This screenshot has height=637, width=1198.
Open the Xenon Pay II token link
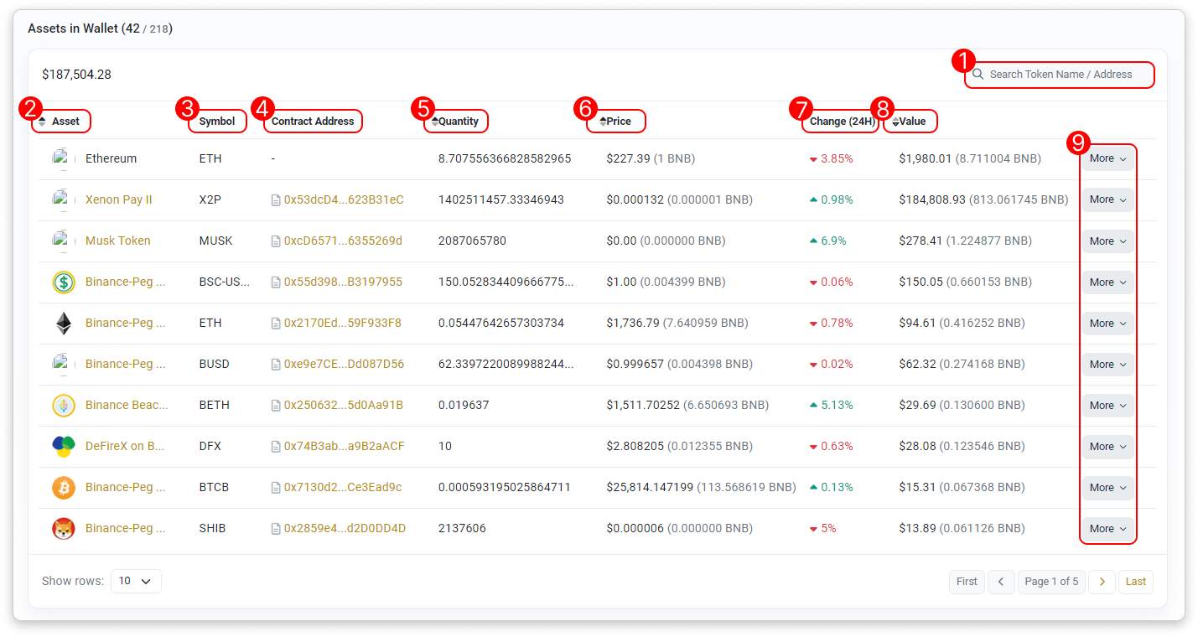tap(118, 200)
